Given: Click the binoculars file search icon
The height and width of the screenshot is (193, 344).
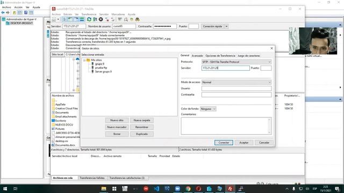Looking at the screenshot, I should click(x=138, y=19).
